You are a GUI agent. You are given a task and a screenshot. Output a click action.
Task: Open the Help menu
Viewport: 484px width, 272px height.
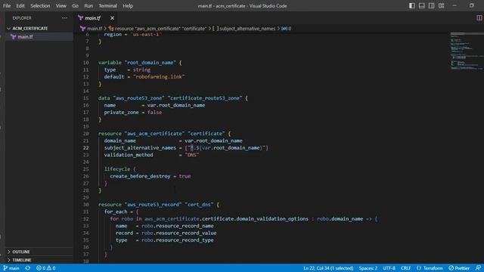coord(128,6)
